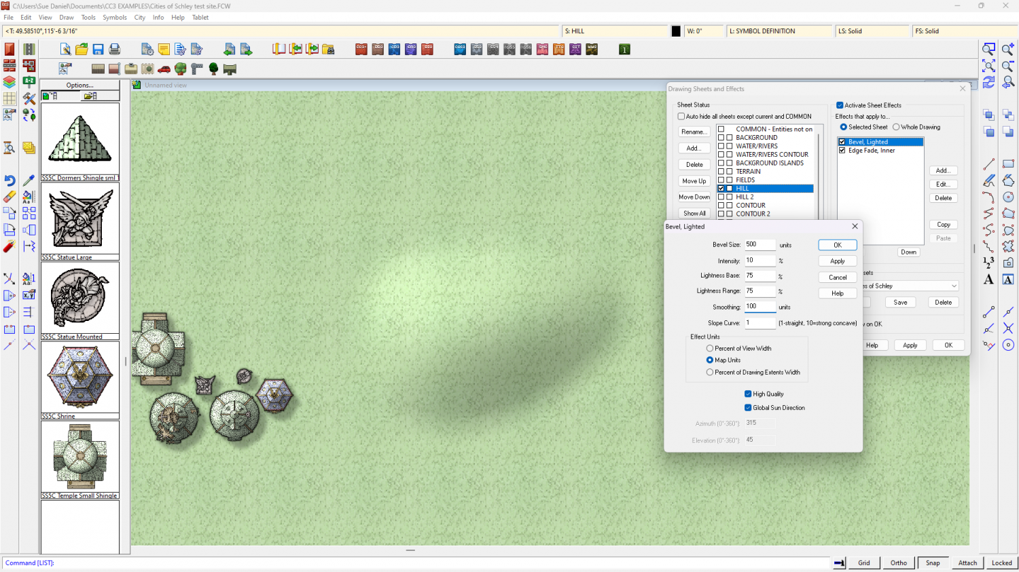The height and width of the screenshot is (572, 1019).
Task: Click Cancel in Bevel, Lighted dialog
Action: [x=838, y=278]
